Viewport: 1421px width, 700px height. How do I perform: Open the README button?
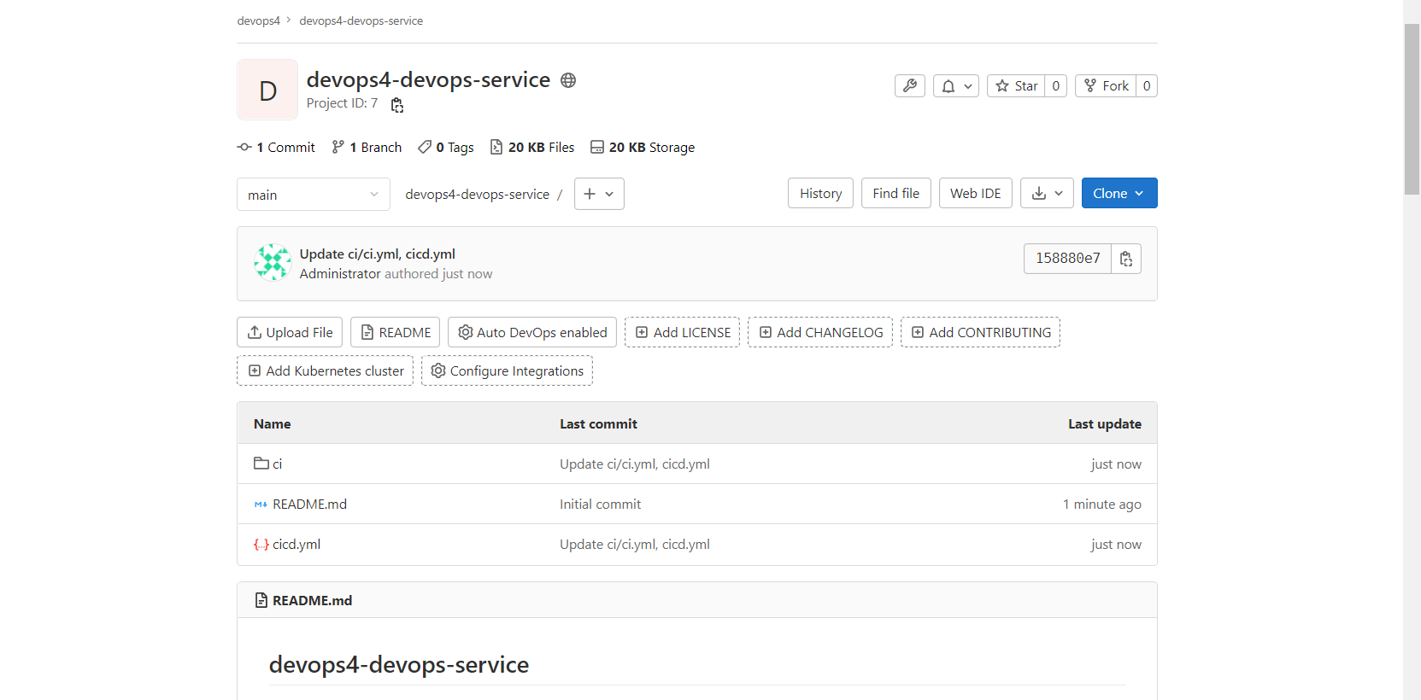(396, 333)
